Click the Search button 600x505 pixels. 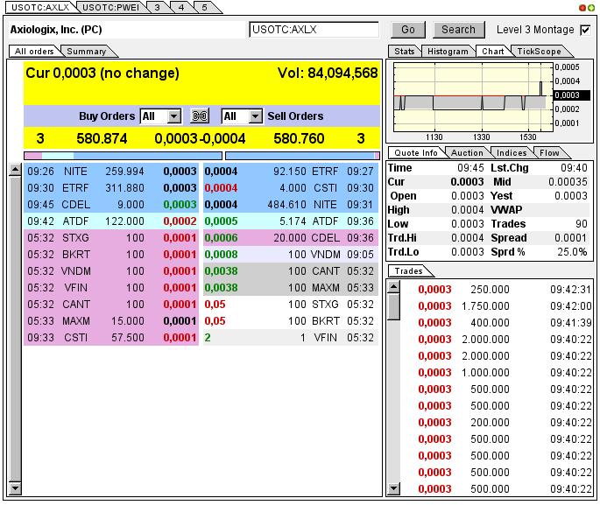coord(458,30)
